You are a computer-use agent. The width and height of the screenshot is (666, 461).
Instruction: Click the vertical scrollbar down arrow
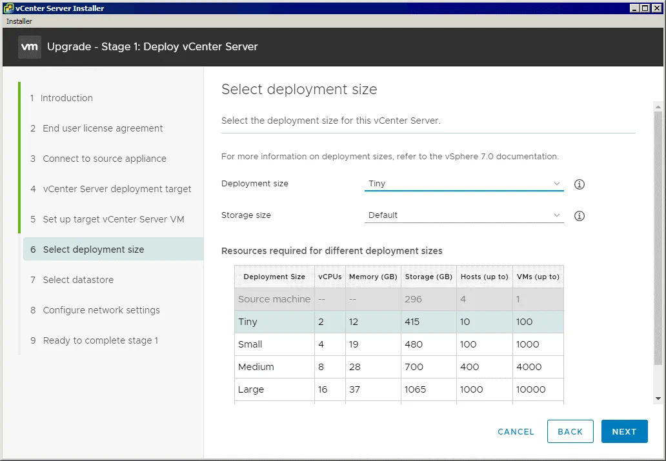pos(658,398)
